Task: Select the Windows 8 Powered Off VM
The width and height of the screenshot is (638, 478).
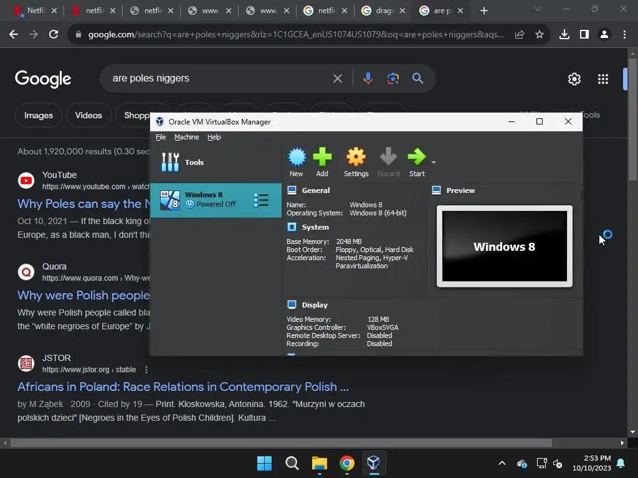Action: [216, 200]
